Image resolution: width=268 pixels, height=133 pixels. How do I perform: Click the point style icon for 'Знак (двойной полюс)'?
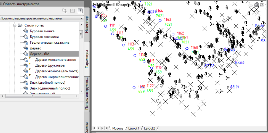(26, 83)
